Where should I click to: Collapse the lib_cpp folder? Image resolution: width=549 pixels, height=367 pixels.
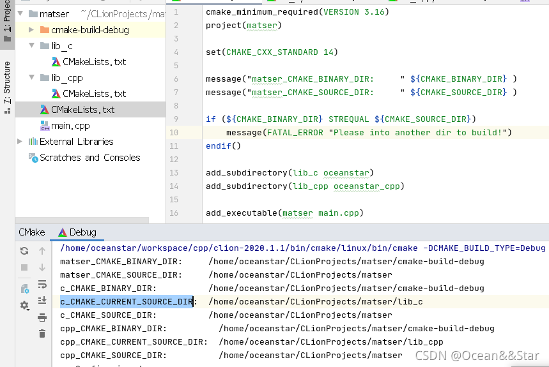pyautogui.click(x=31, y=77)
